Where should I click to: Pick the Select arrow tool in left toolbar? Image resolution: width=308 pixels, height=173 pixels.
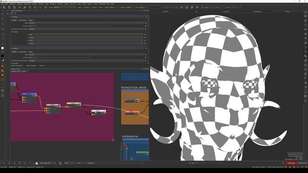[2, 14]
